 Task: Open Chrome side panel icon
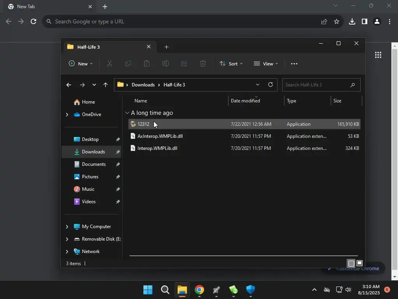365,22
